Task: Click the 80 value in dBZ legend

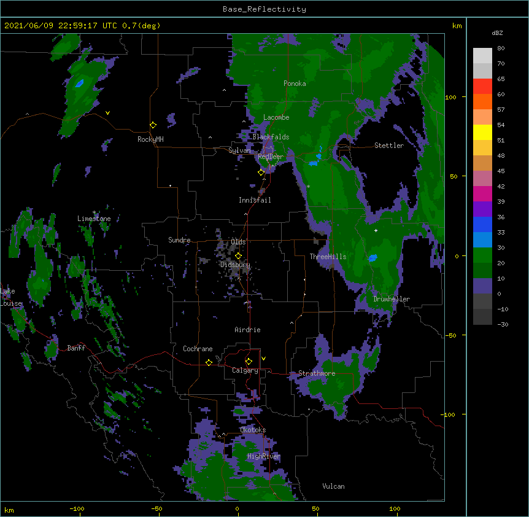Action: point(501,49)
